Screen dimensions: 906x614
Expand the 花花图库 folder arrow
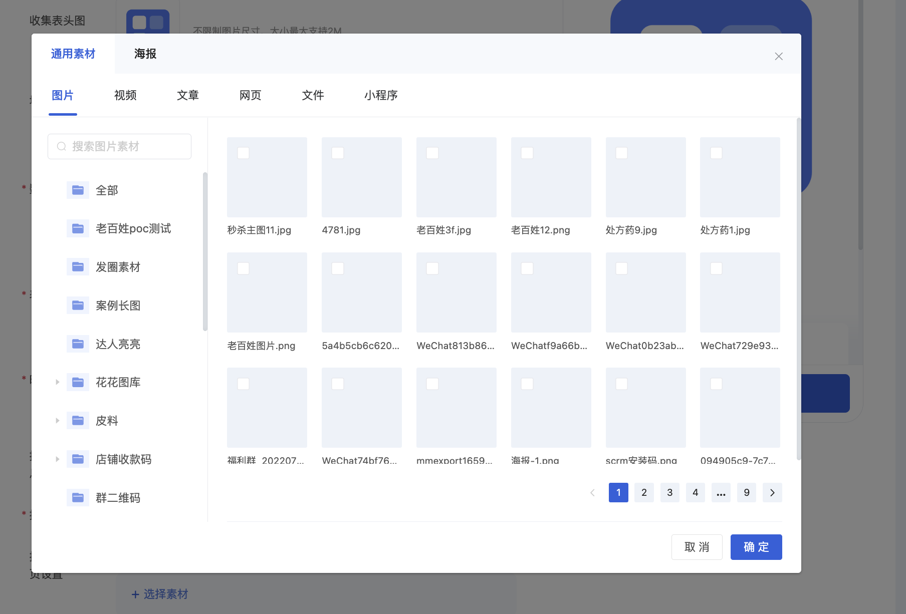[57, 382]
